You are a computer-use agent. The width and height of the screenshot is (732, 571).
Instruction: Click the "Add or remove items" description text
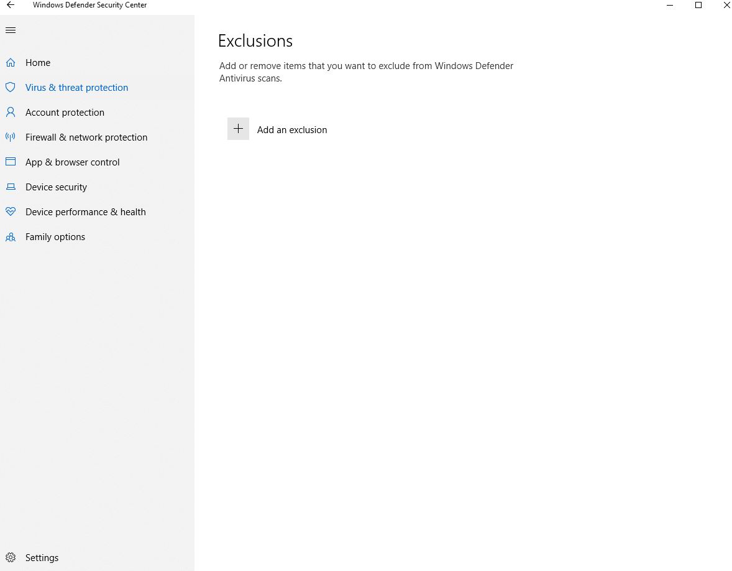point(366,72)
